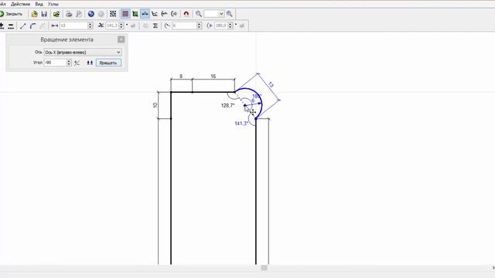495x278 pixels.
Task: Click the arc dimension icon
Action: coord(174,14)
